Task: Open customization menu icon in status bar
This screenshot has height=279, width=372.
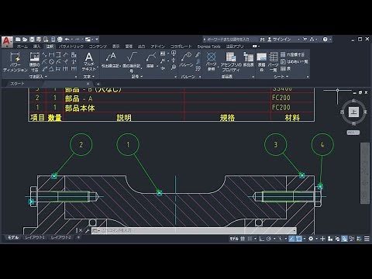Action: click(x=367, y=239)
